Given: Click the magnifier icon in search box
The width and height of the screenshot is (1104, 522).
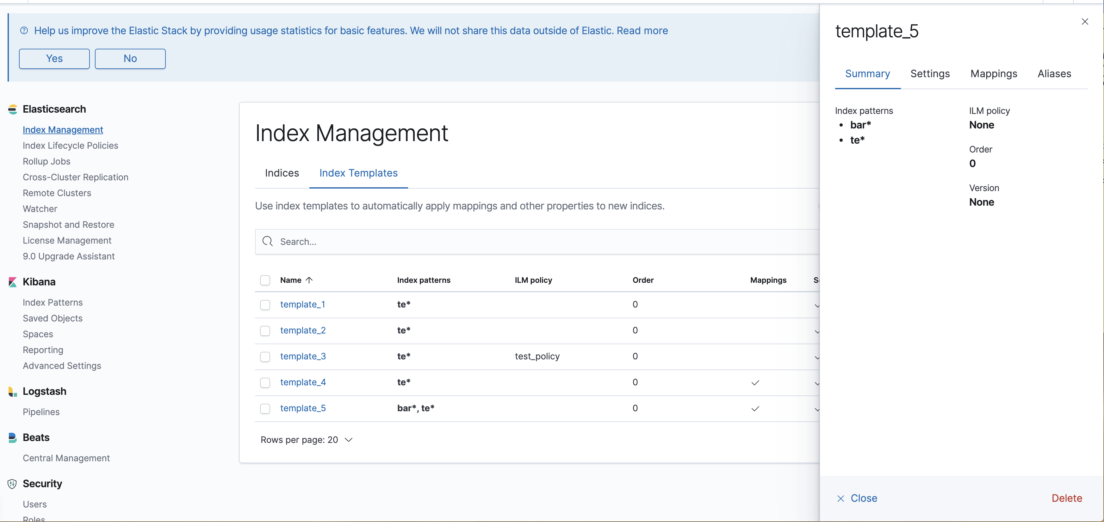Looking at the screenshot, I should tap(268, 241).
